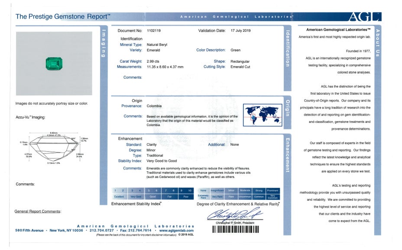Click the 'Minor' clarity enhancement cell

coord(231,190)
